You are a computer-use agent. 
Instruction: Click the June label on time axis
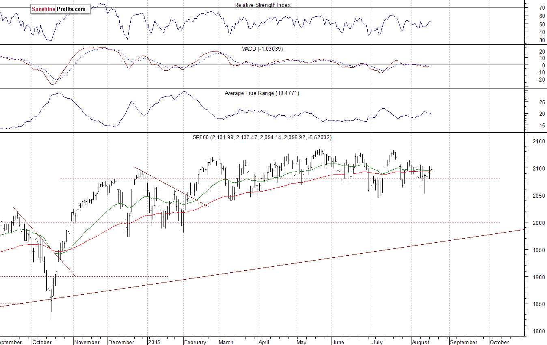click(338, 342)
